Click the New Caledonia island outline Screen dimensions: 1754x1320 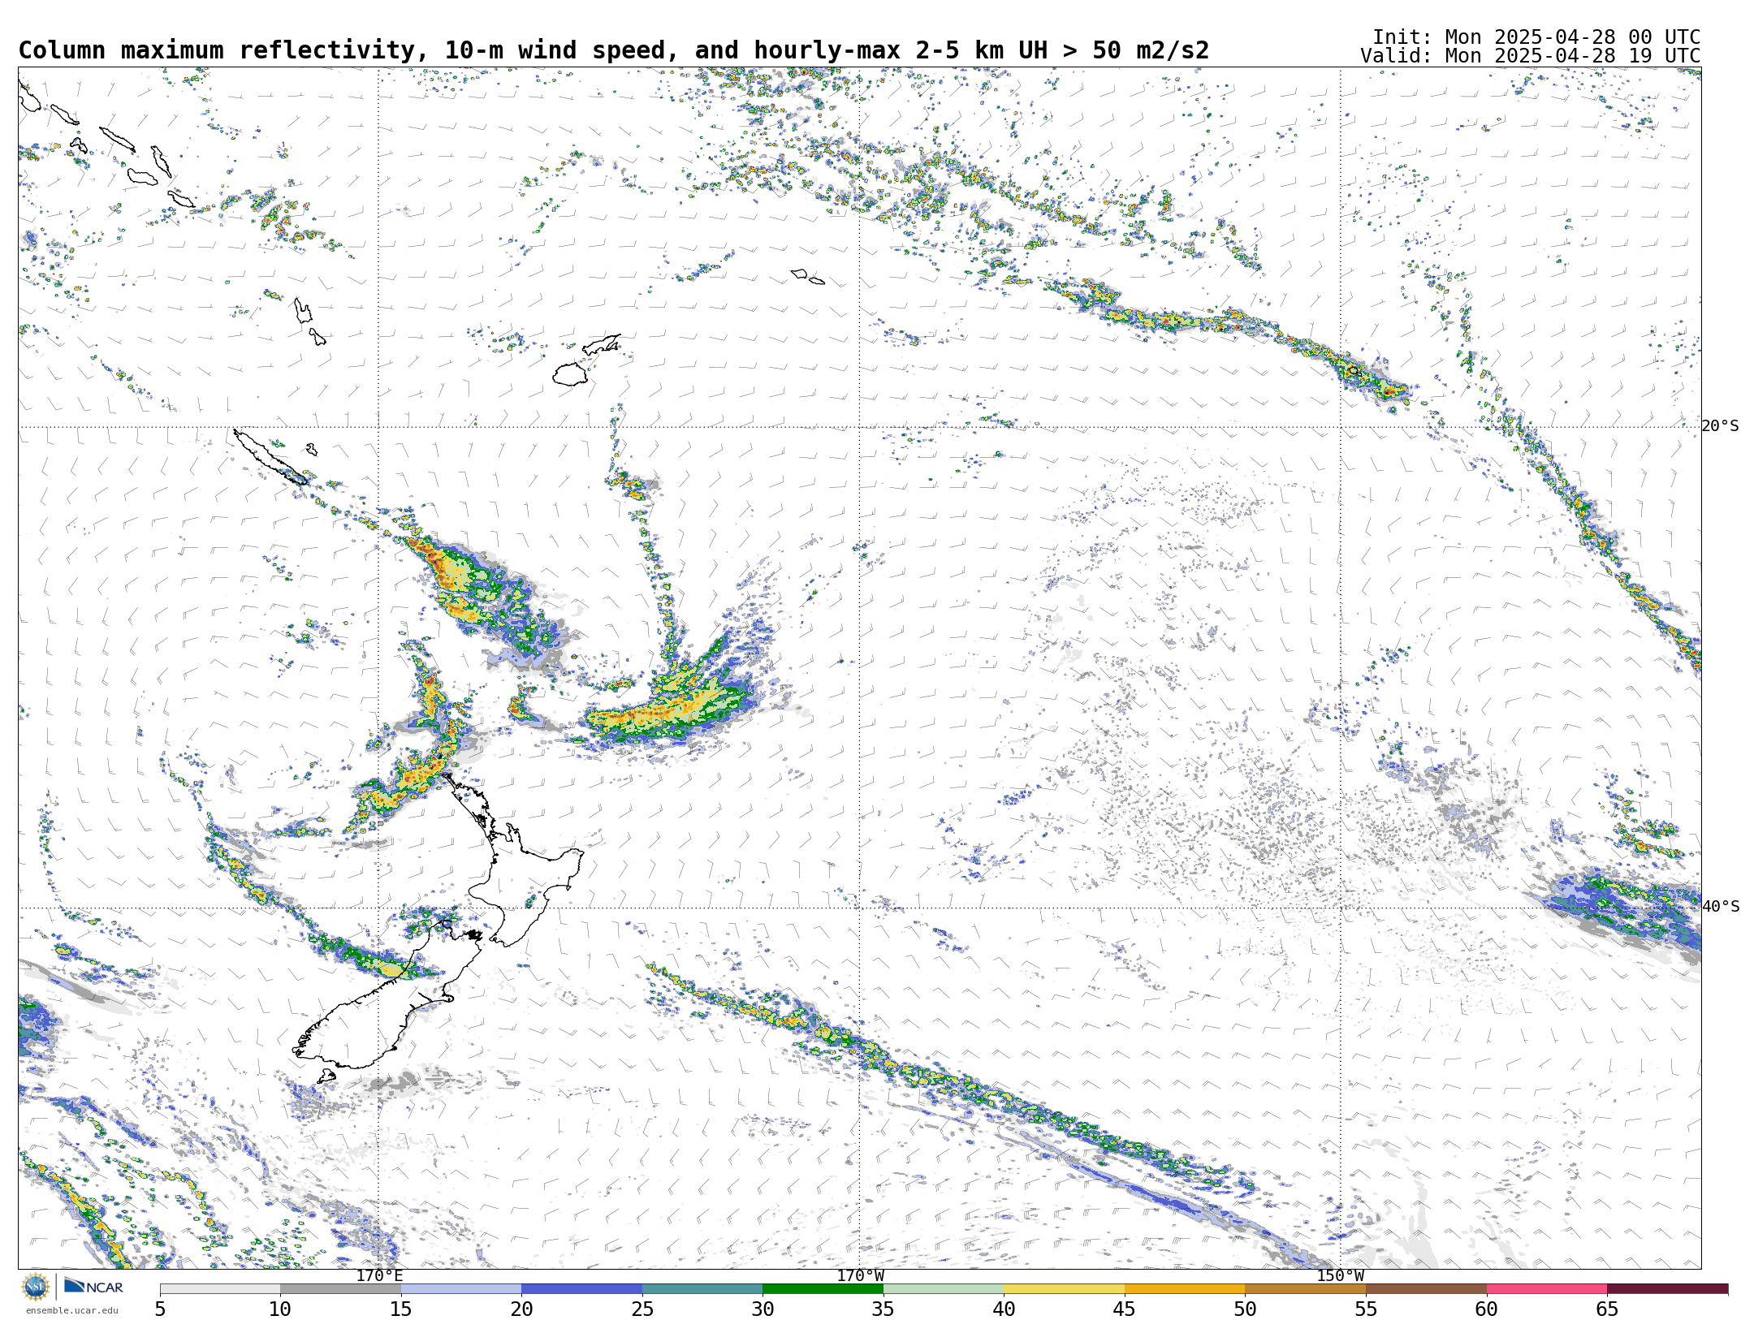click(270, 457)
